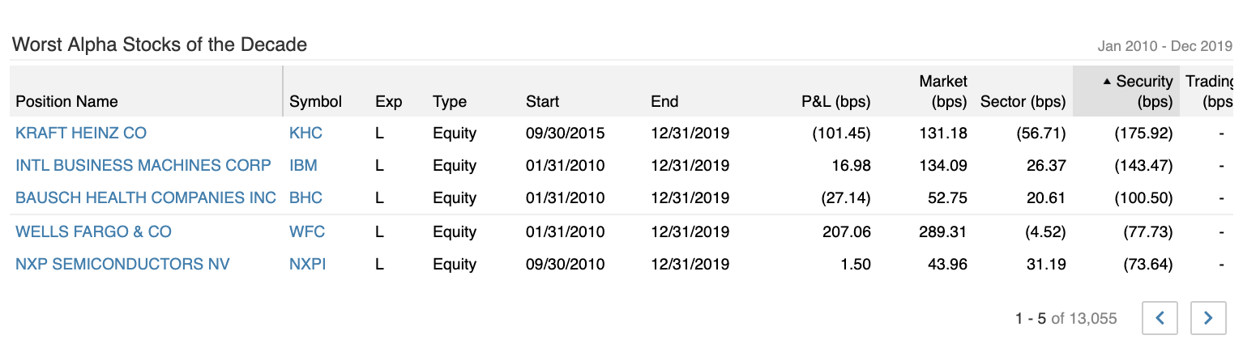Sort table by Market (bps) header
Screen dimensions: 1243x348
(x=943, y=91)
